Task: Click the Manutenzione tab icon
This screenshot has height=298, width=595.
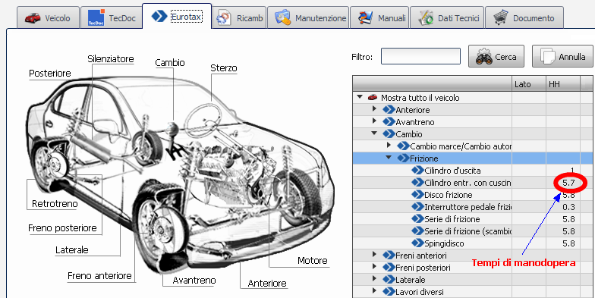Action: click(282, 18)
